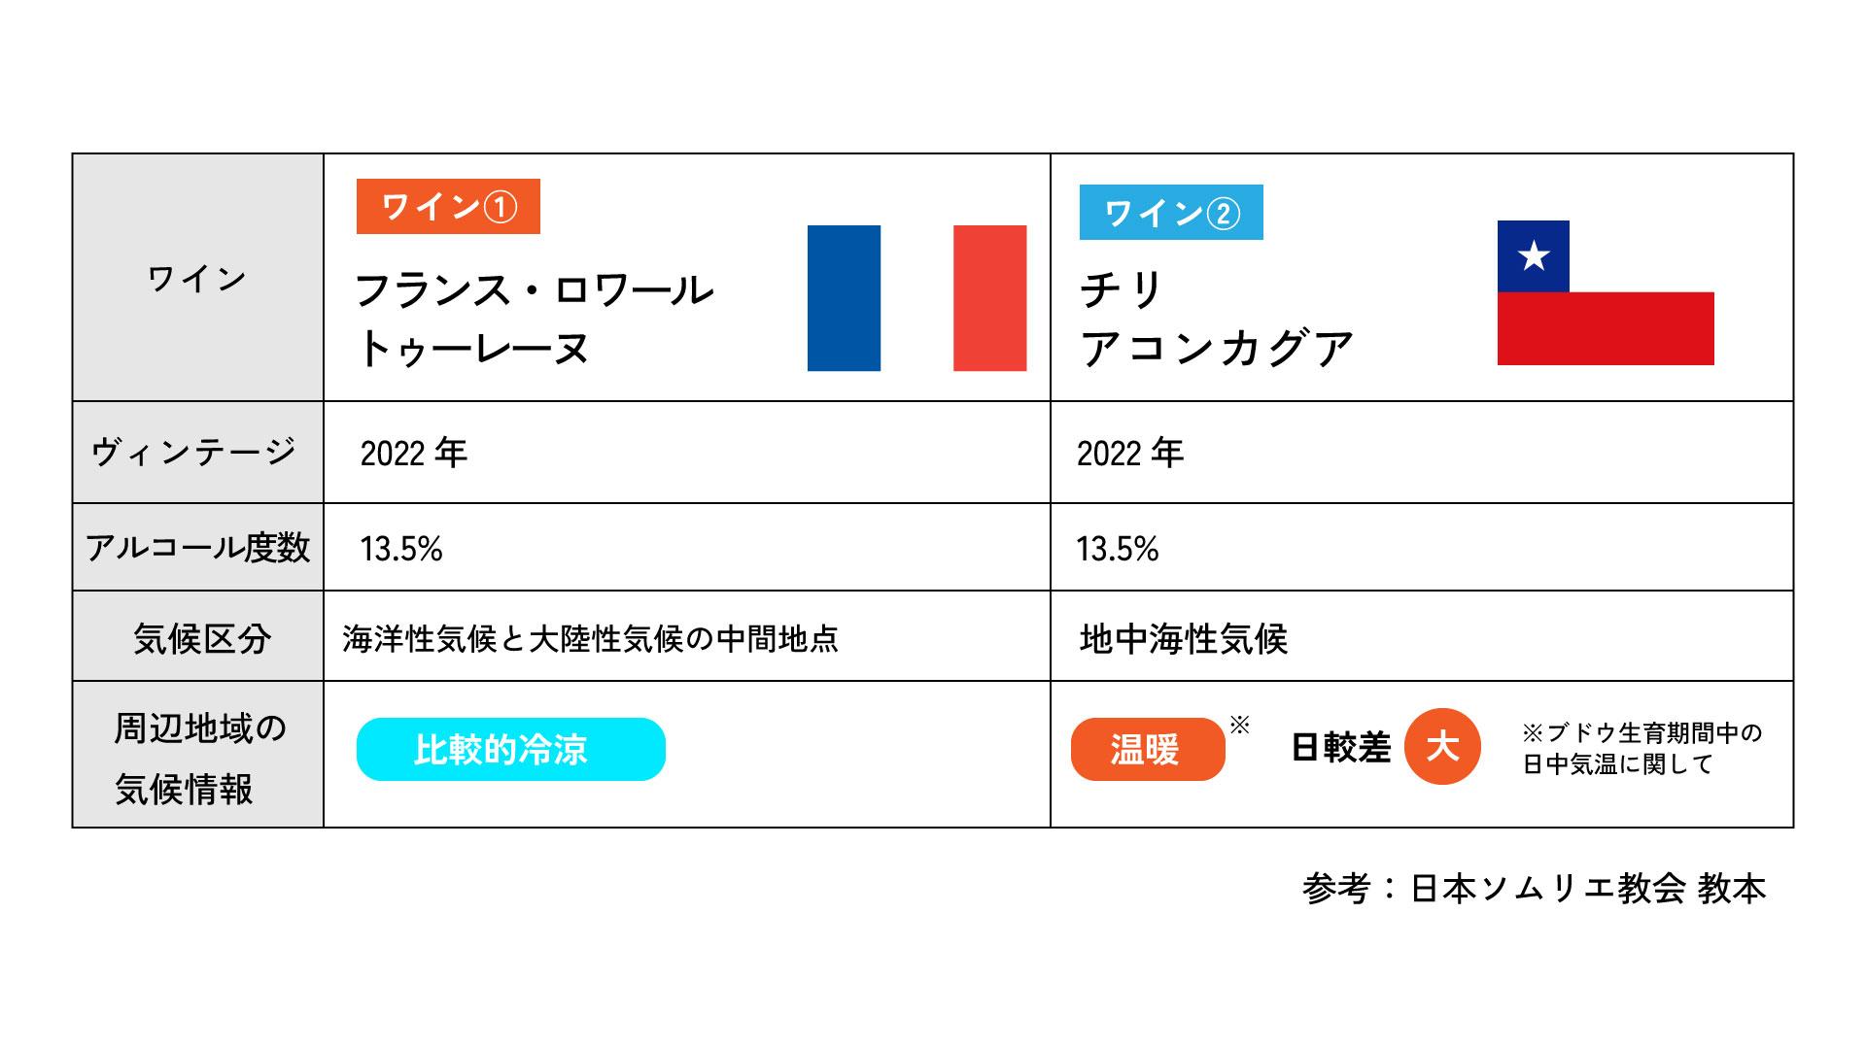
Task: Click the cyan 比較的冷涼 badge
Action: [511, 749]
